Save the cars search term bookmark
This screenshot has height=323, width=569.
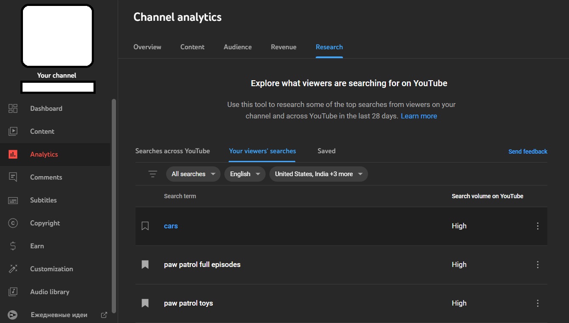(145, 226)
